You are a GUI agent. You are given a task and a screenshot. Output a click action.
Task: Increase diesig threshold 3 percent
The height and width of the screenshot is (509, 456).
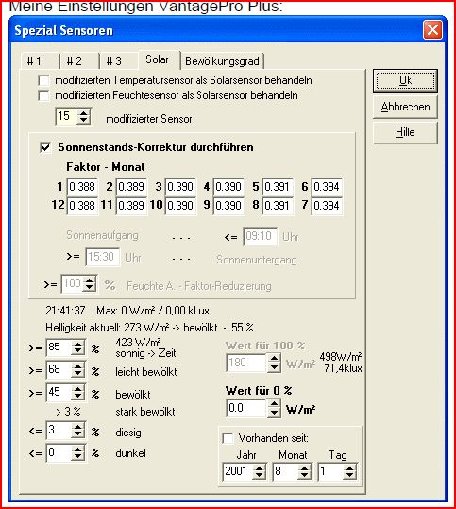click(x=78, y=428)
